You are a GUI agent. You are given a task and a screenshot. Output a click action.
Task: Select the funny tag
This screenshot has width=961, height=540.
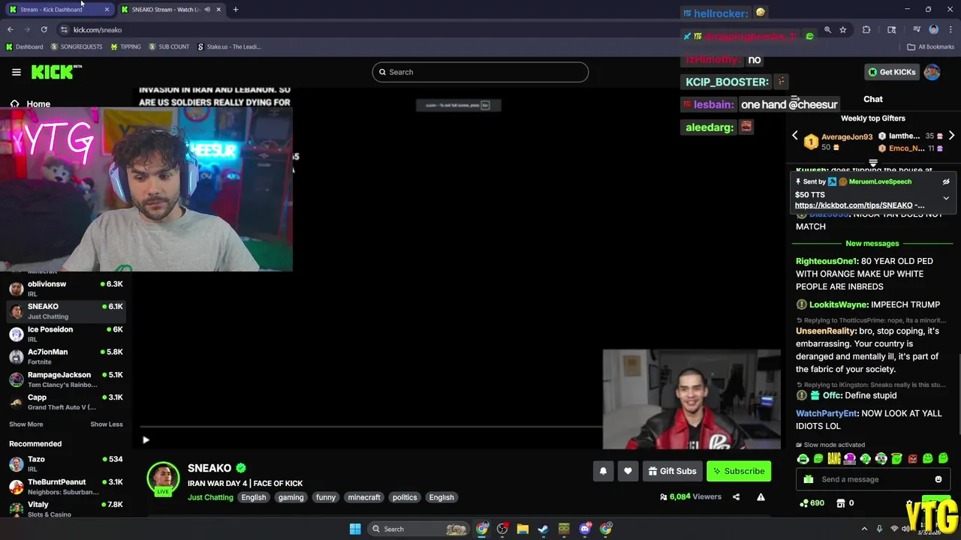(326, 497)
